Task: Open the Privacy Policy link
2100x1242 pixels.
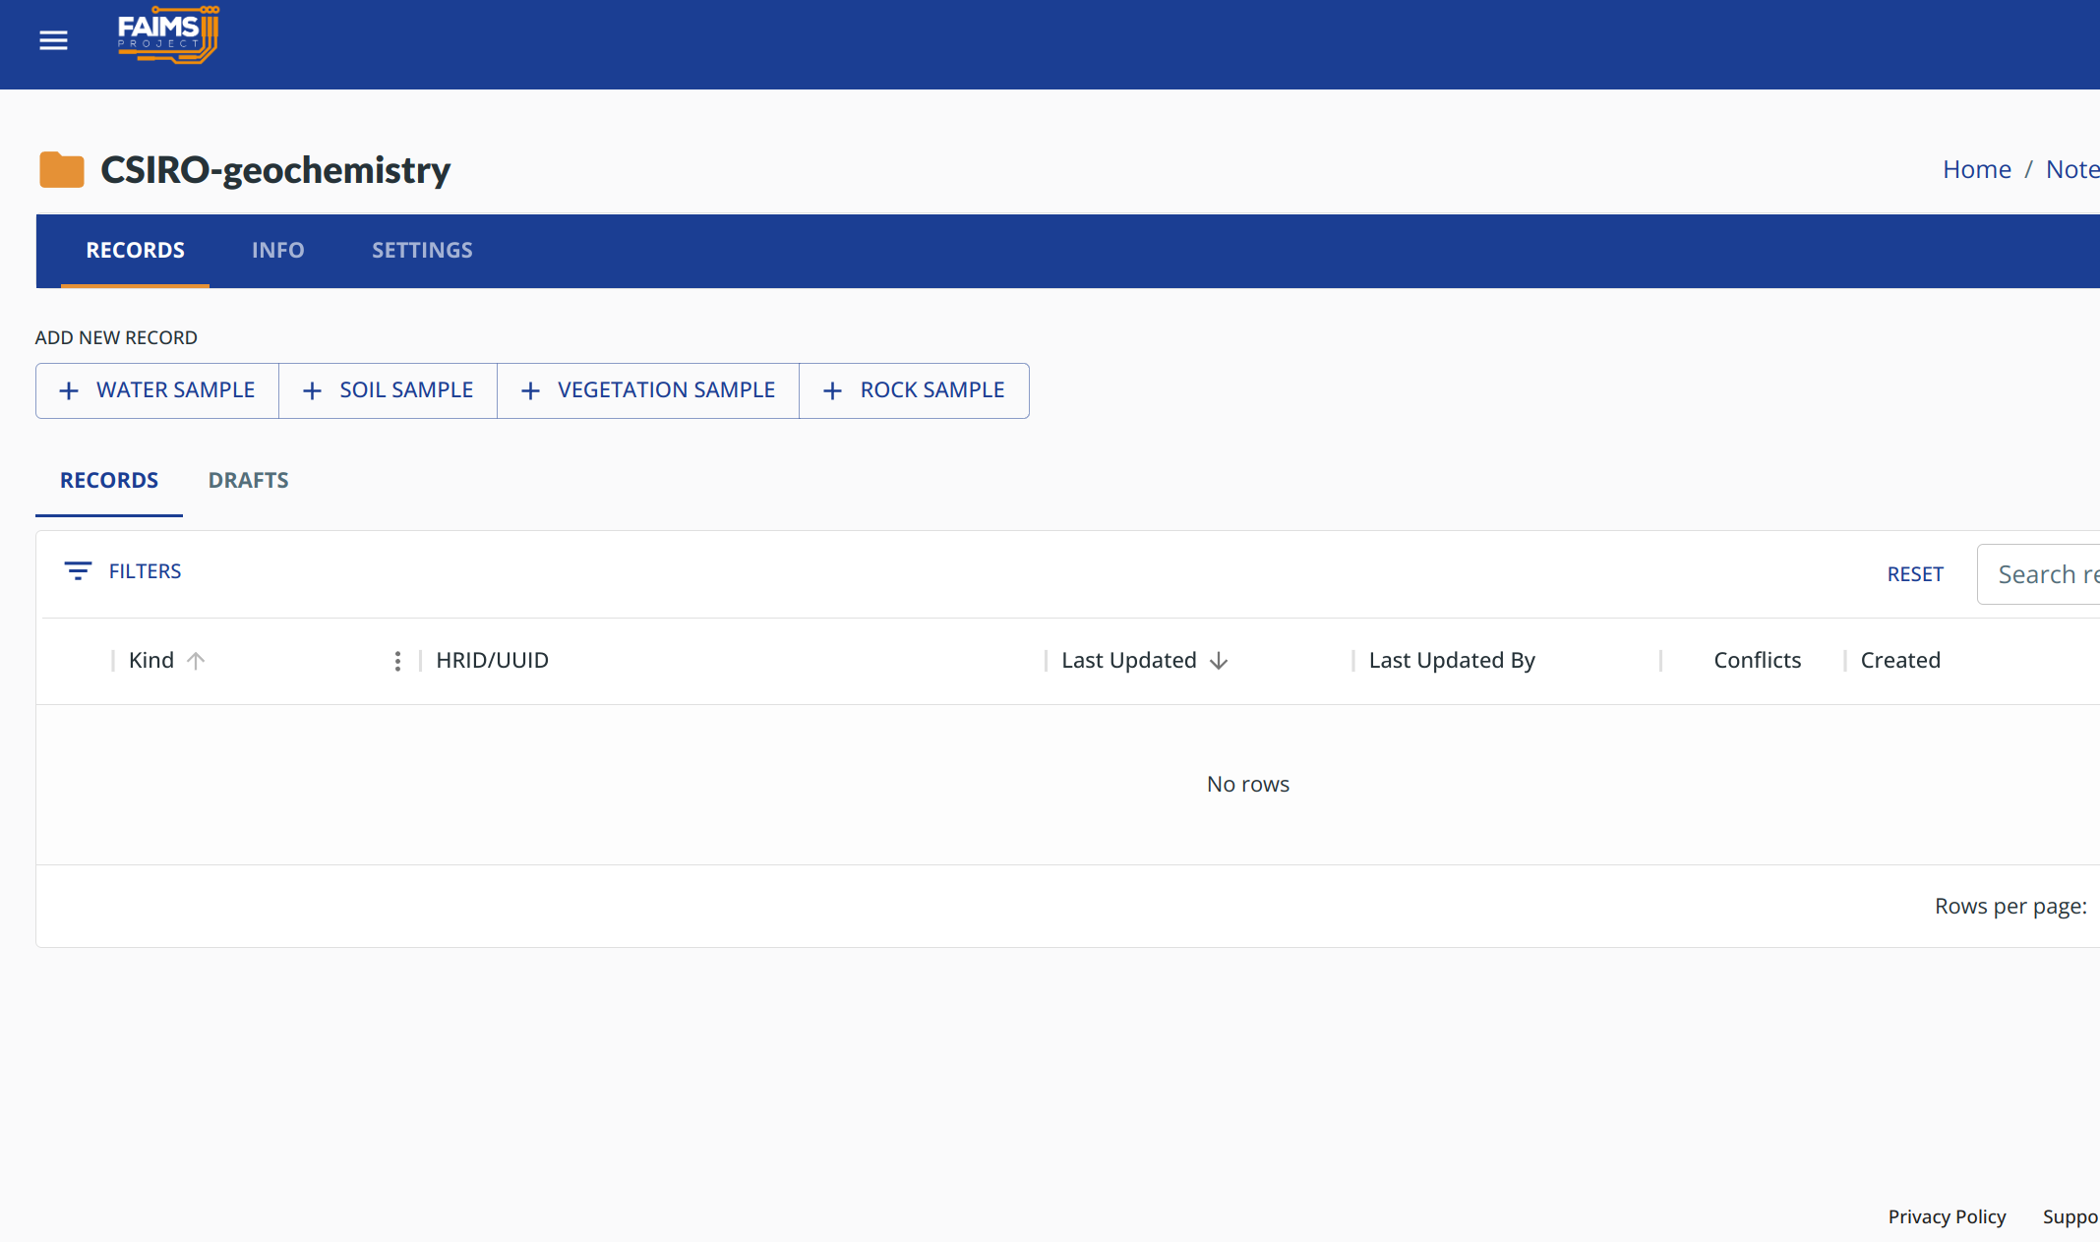Action: point(1947,1216)
